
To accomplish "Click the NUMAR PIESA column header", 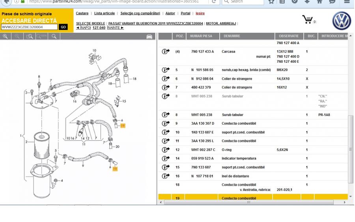I will point(201,36).
